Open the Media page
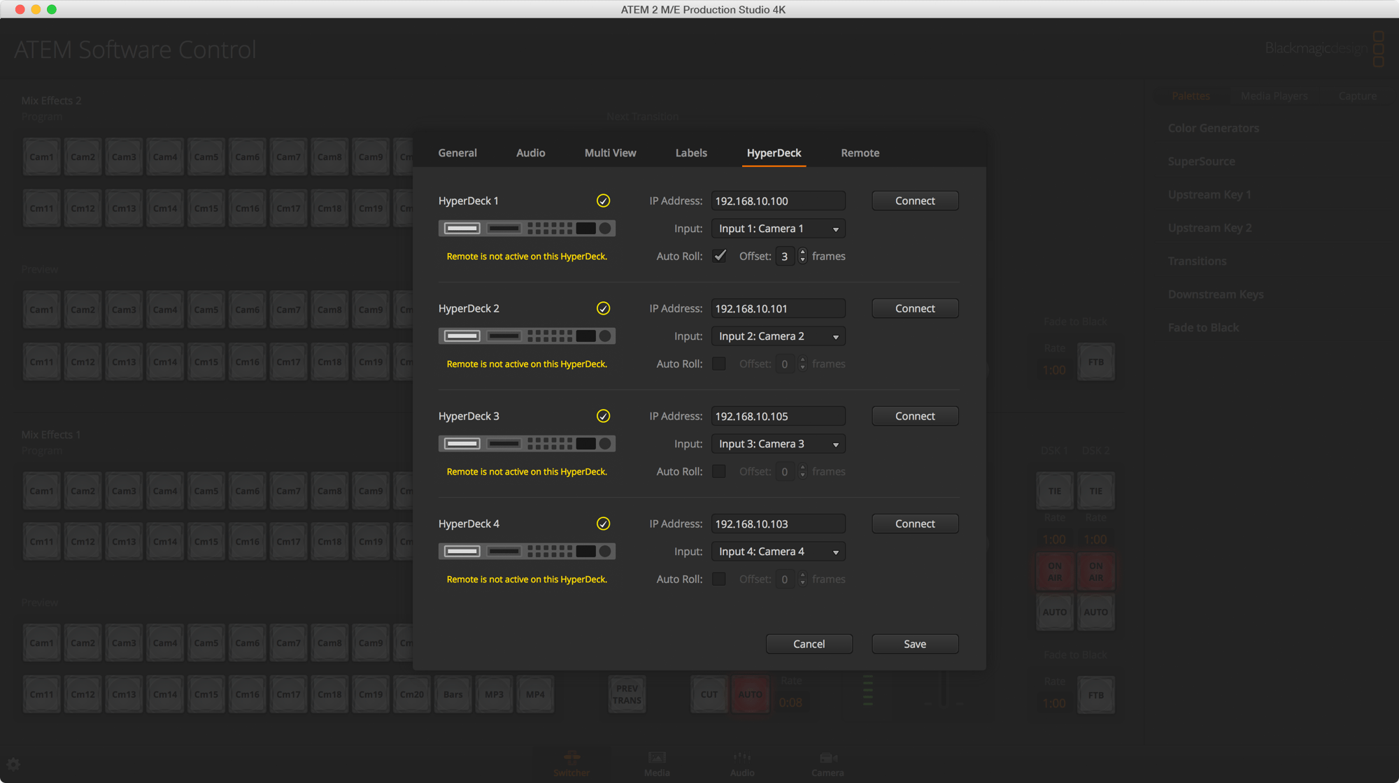The image size is (1399, 783). tap(656, 763)
